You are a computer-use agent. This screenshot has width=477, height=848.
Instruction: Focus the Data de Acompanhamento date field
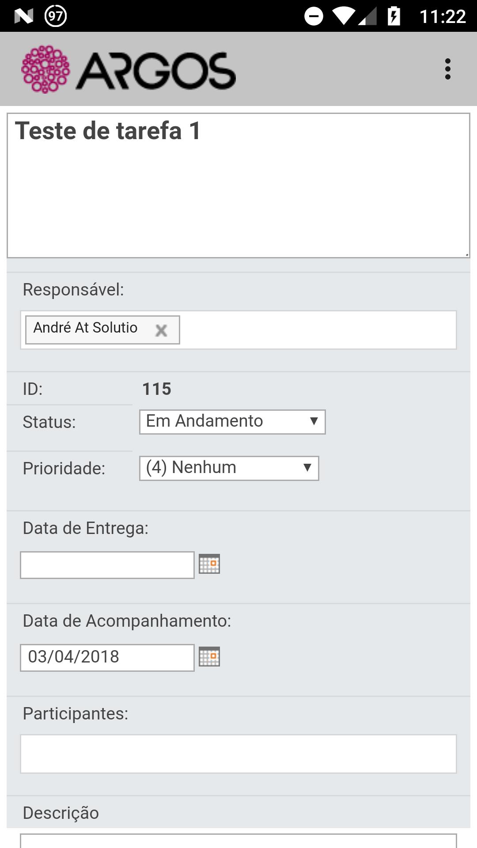107,658
